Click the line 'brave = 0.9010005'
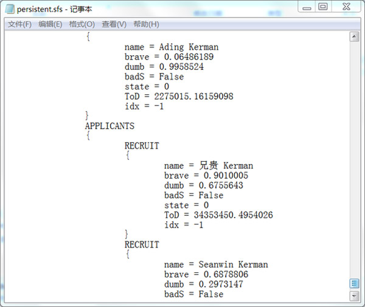365x307 pixels. [x=206, y=176]
